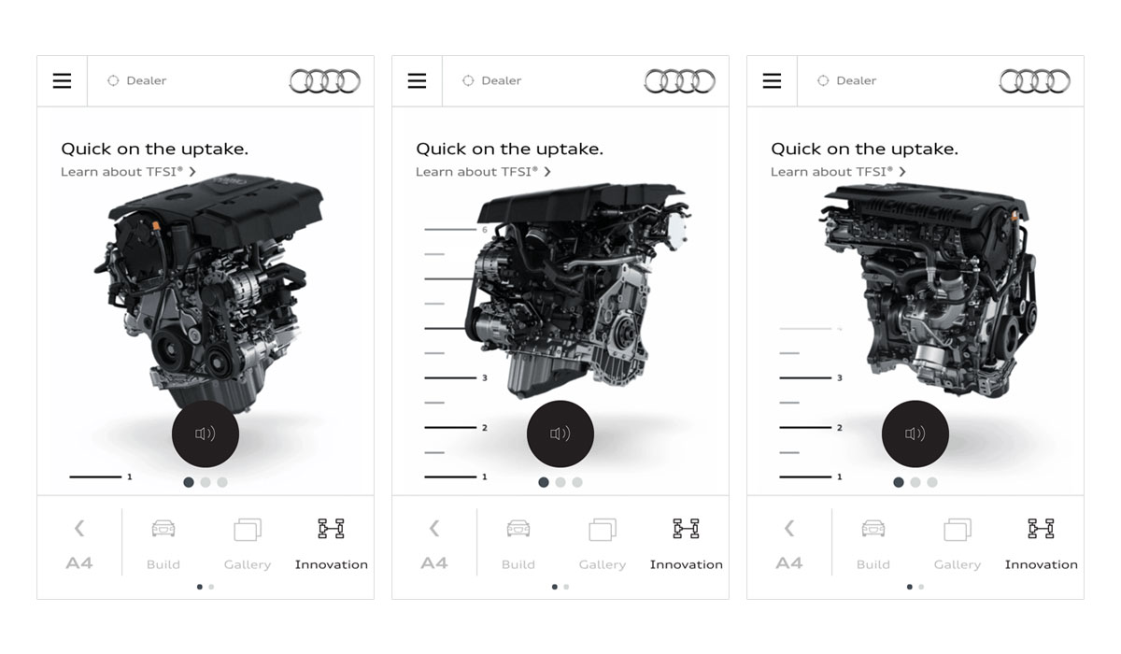Click 'Quick on the uptake.' heading, right screen

tap(865, 149)
